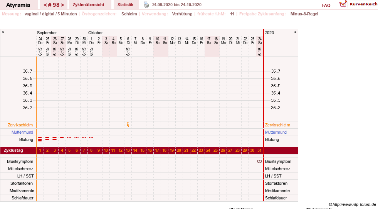Open the FAQ link
Image resolution: width=378 pixels, height=209 pixels.
pos(326,5)
